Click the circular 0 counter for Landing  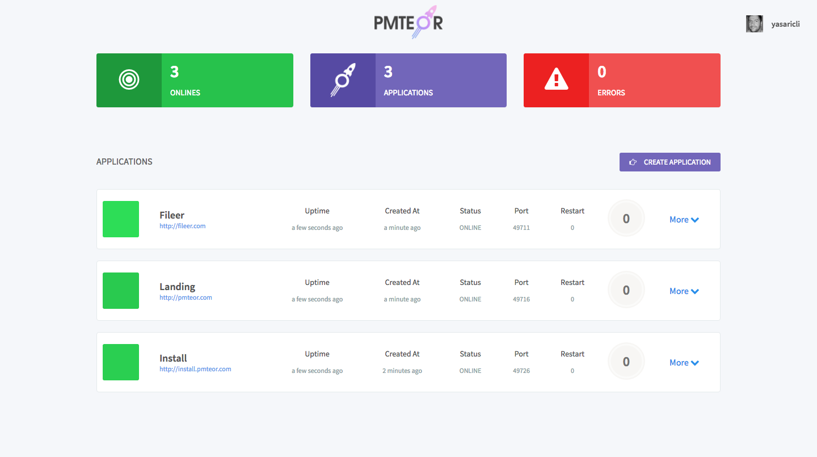tap(626, 290)
